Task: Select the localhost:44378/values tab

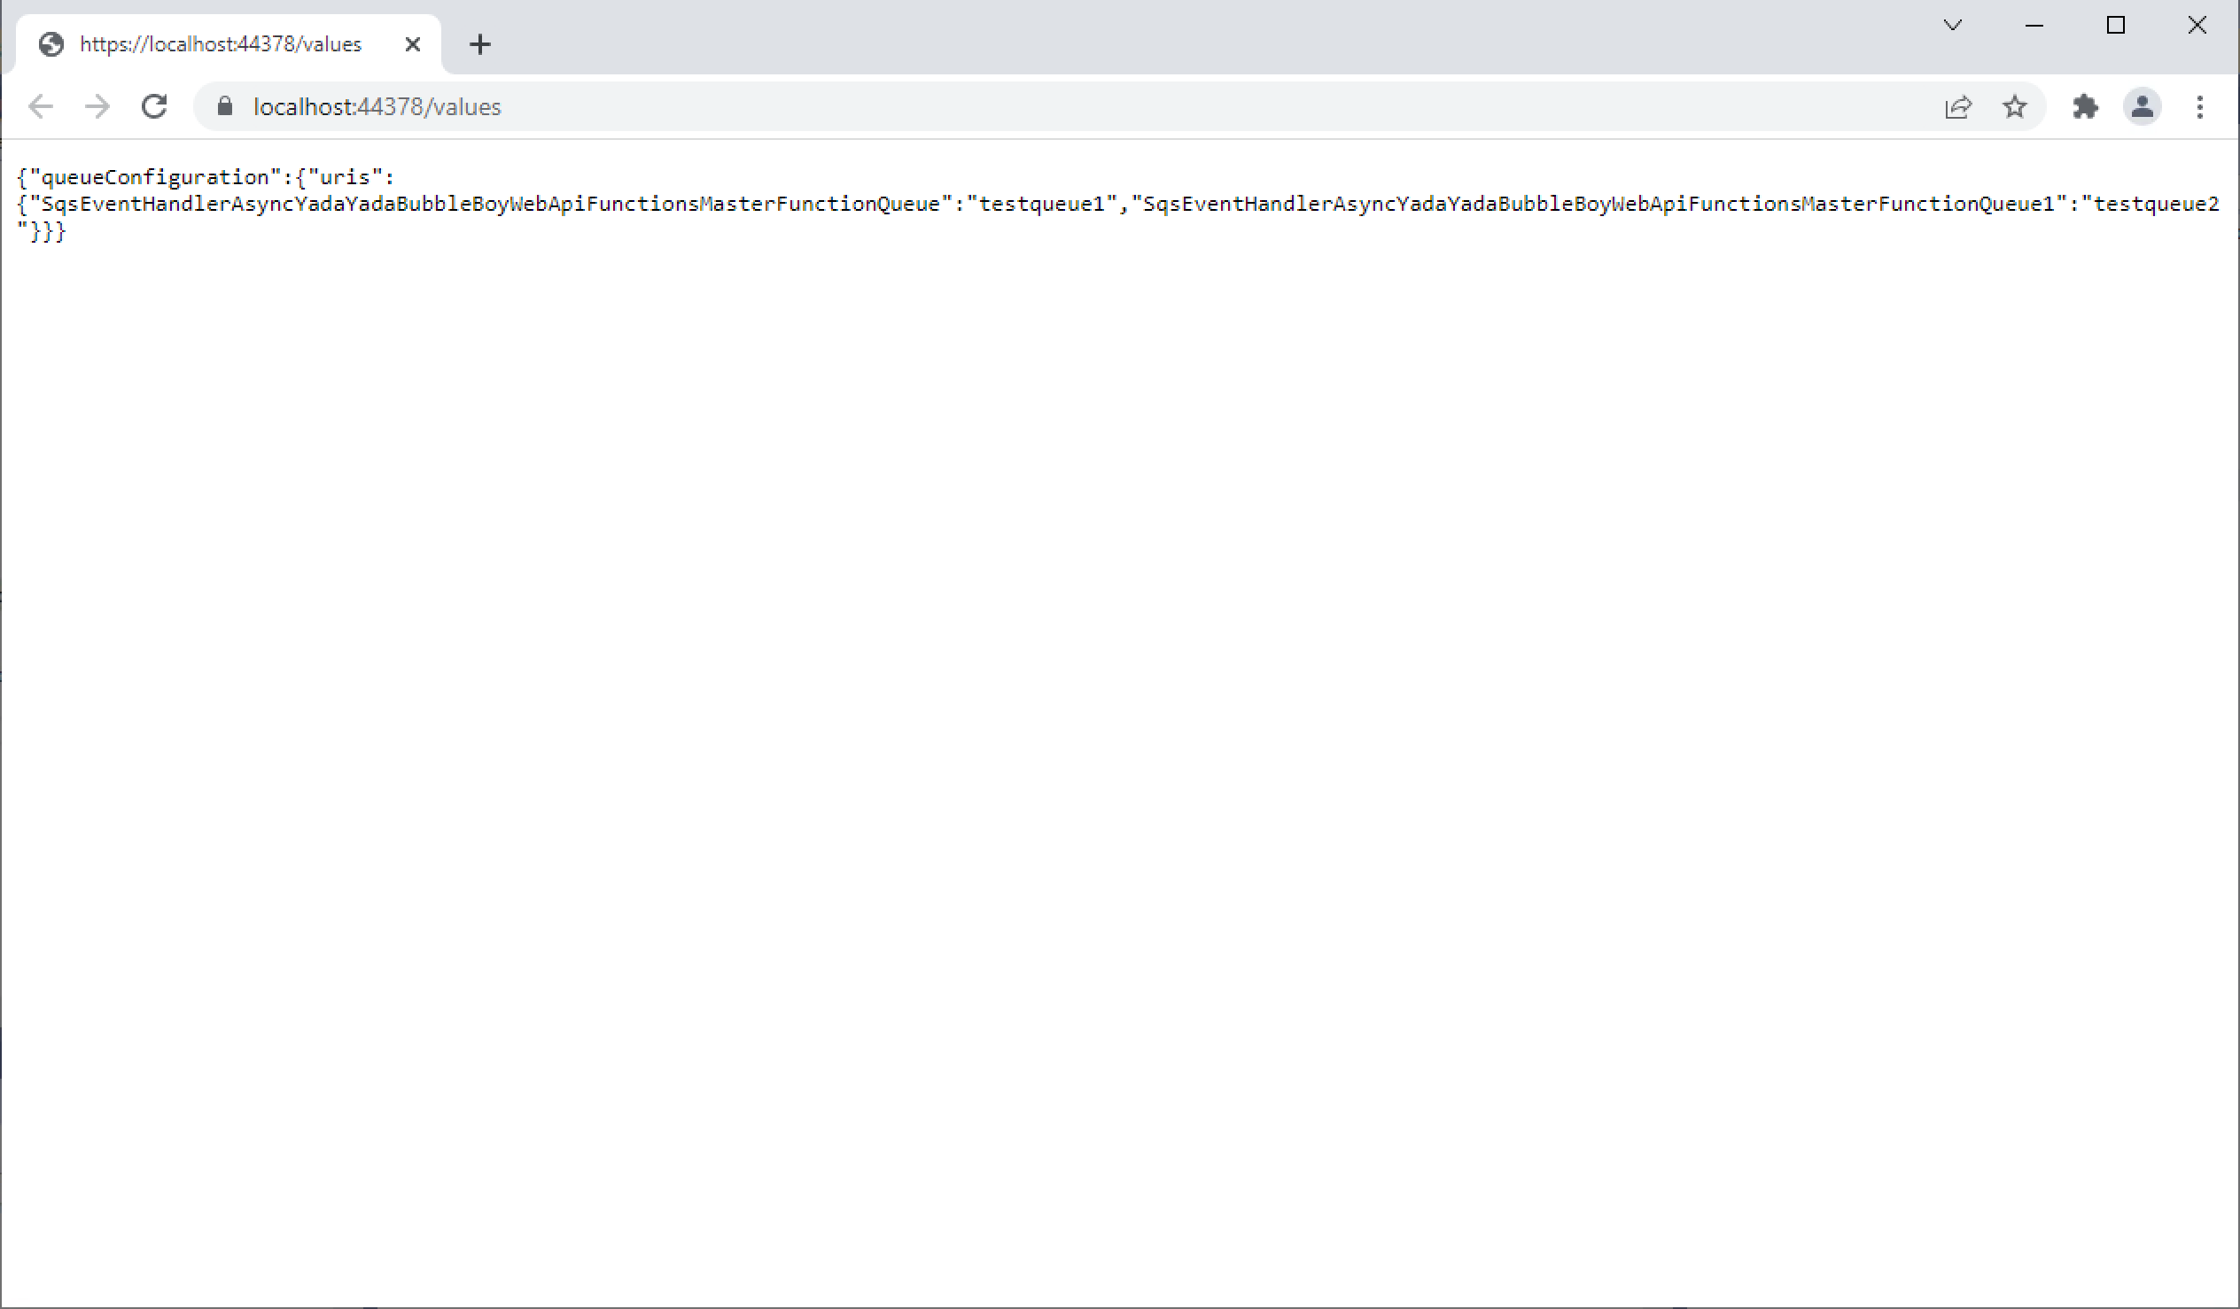Action: click(221, 44)
